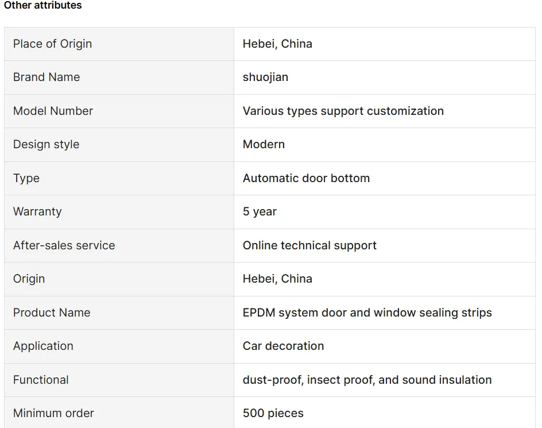Select the "Automatic door bottom" value

point(306,178)
